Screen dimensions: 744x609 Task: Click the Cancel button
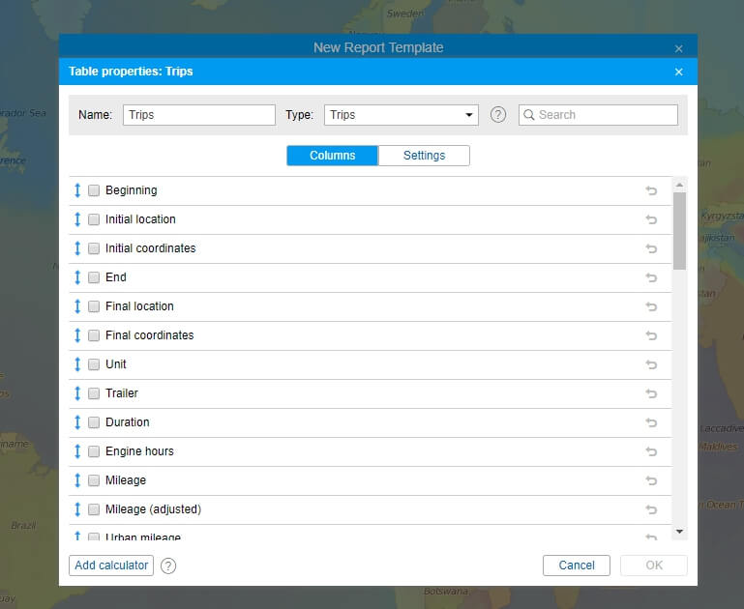577,565
